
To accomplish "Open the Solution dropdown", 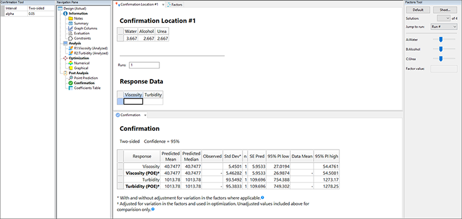I will point(444,18).
